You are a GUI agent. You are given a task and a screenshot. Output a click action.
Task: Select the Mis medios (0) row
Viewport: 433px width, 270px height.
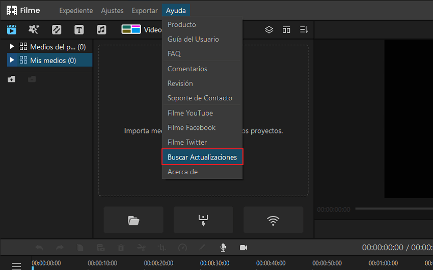(50, 60)
